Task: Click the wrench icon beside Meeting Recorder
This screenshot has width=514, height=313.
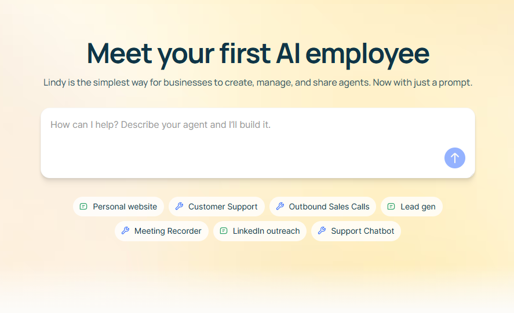Action: [x=125, y=231]
